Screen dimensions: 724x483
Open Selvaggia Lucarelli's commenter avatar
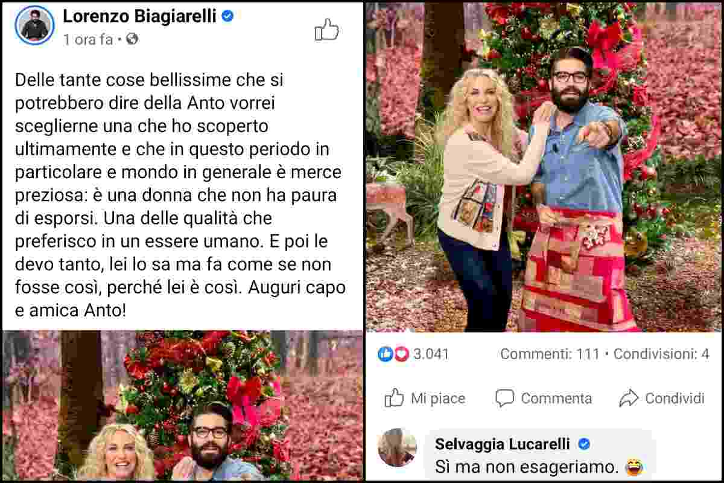397,447
